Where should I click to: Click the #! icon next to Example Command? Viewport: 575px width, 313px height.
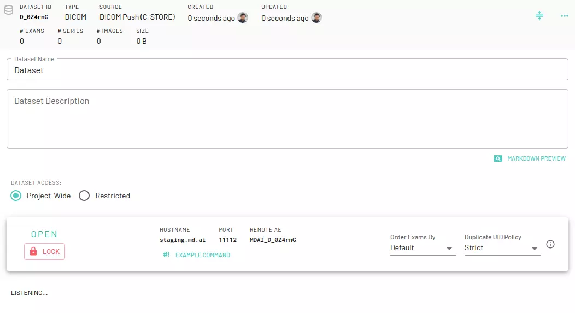(x=166, y=255)
